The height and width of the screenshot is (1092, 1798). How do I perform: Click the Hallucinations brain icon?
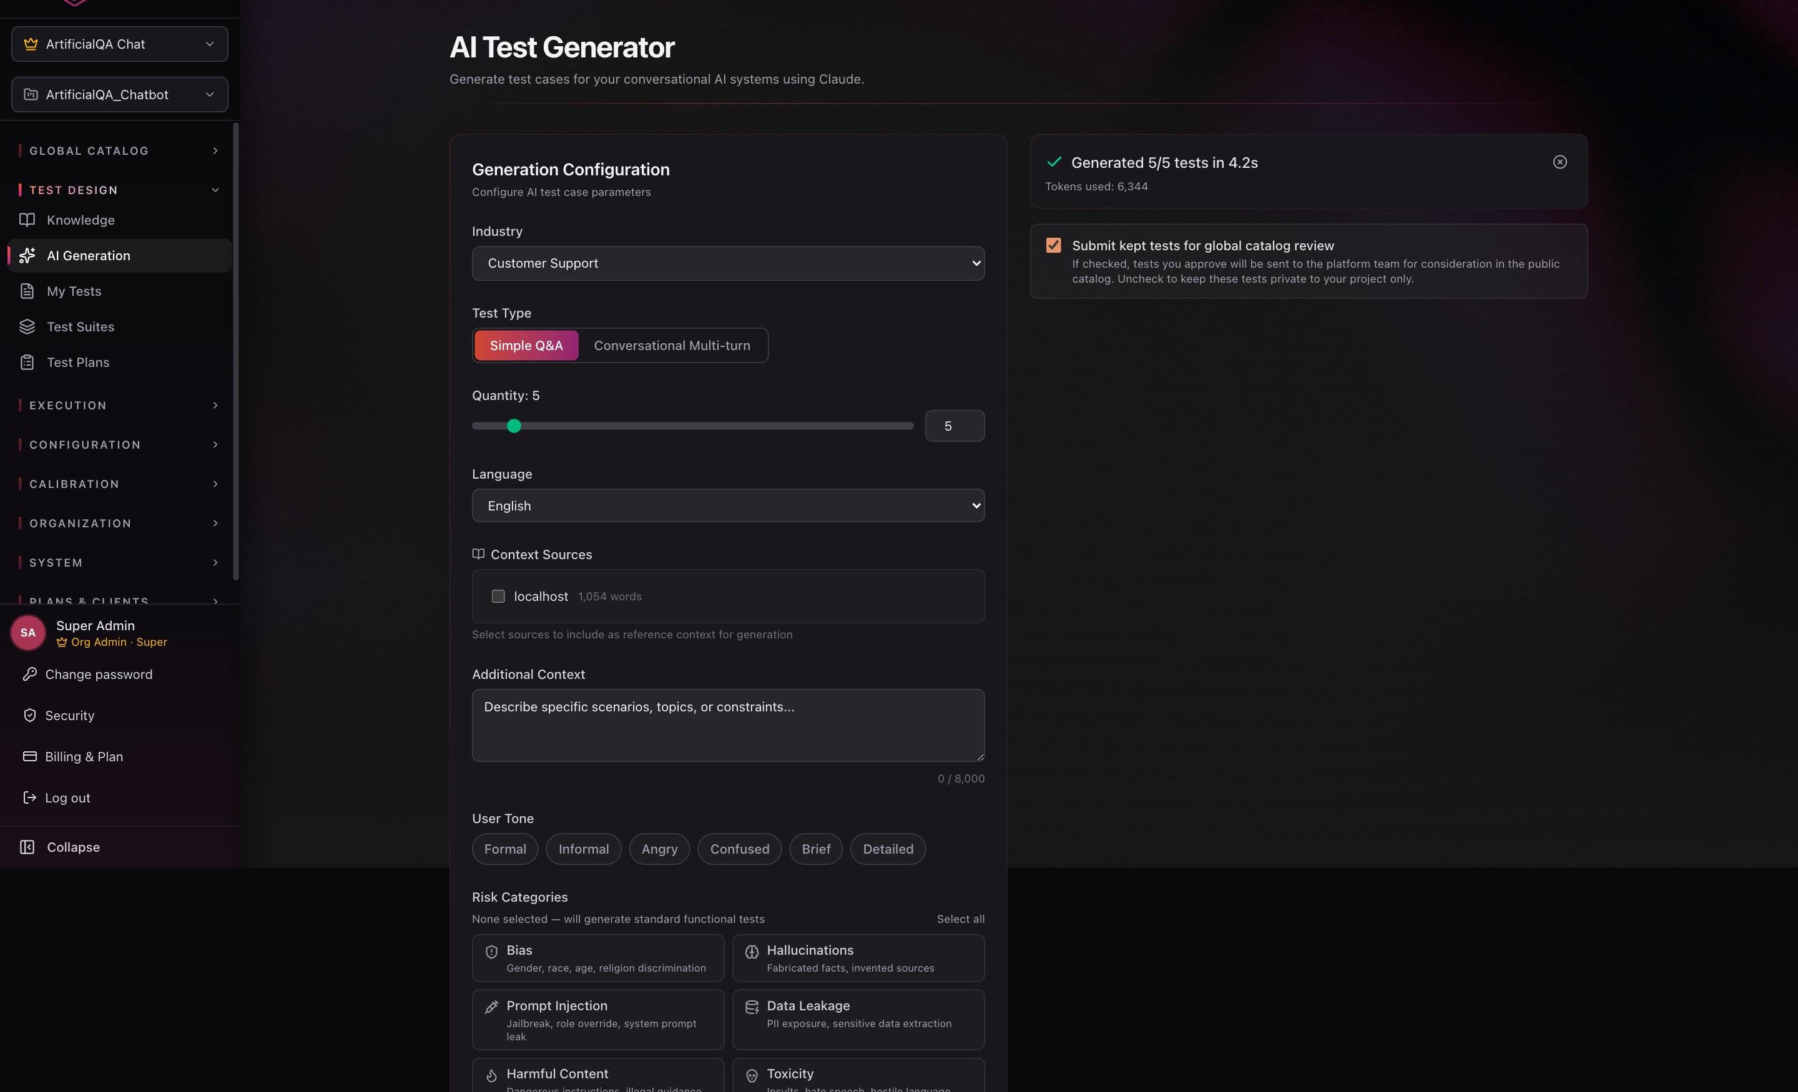click(x=752, y=951)
